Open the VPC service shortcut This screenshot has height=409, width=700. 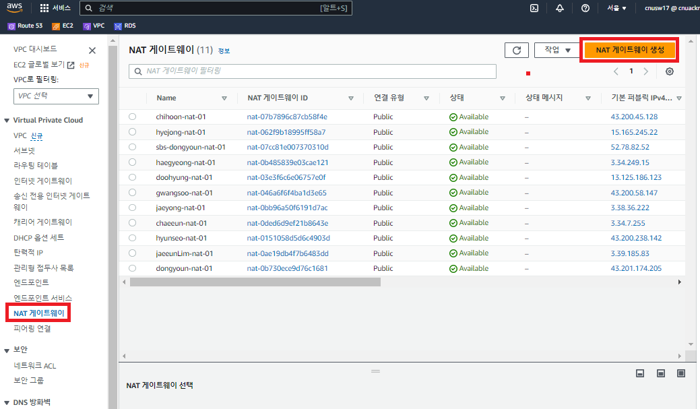[x=94, y=26]
